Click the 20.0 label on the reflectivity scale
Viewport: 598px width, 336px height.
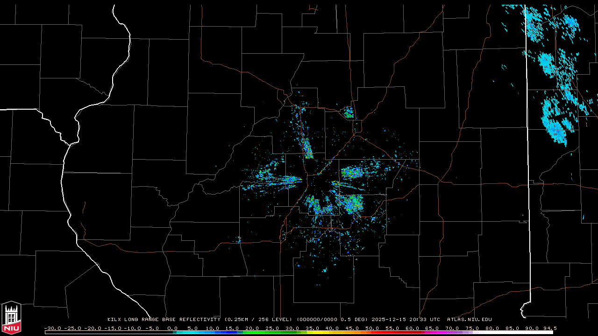[252, 328]
